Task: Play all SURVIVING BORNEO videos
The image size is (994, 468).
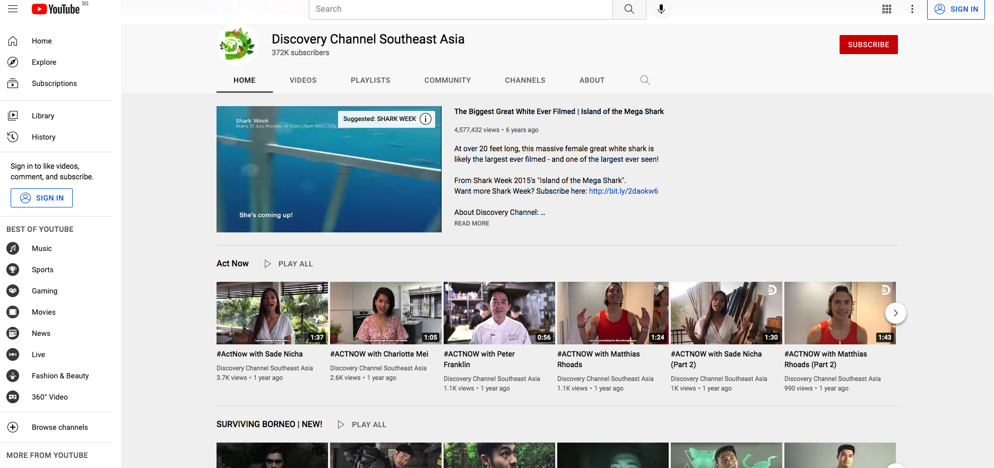Action: coord(362,424)
